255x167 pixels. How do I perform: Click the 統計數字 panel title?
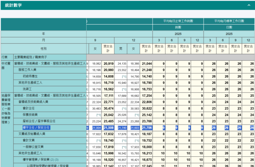13,5
